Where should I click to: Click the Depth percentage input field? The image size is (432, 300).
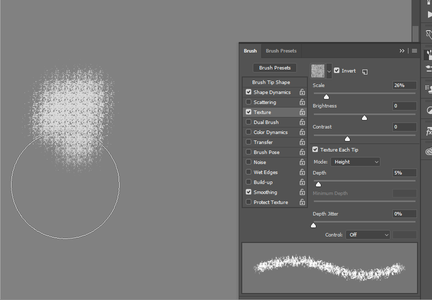click(x=404, y=172)
